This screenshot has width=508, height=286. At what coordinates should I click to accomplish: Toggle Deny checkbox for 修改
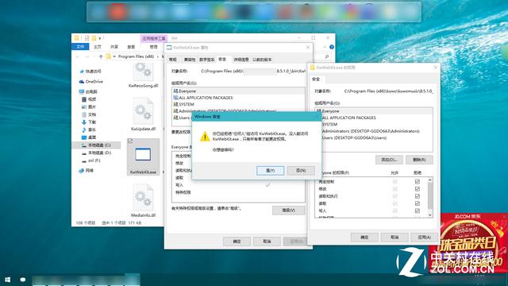(418, 189)
